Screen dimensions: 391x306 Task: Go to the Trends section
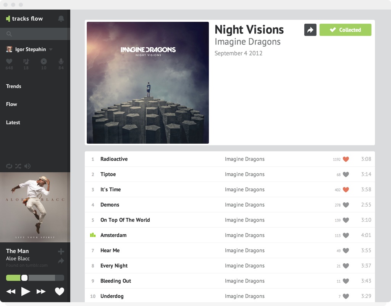pos(14,86)
